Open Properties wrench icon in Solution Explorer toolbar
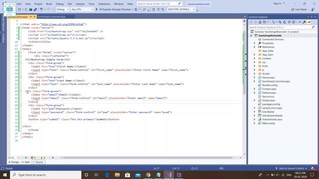 (x=304, y=22)
